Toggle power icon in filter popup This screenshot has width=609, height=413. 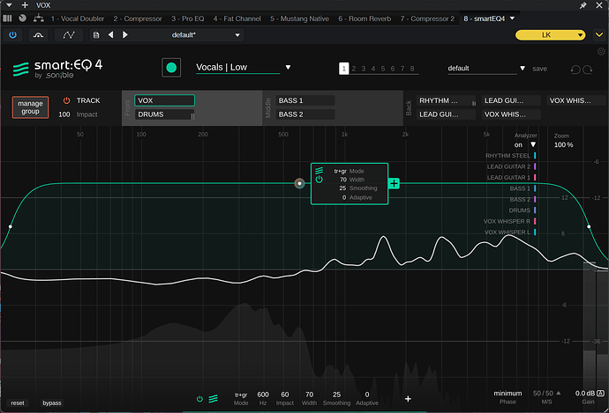(x=319, y=180)
